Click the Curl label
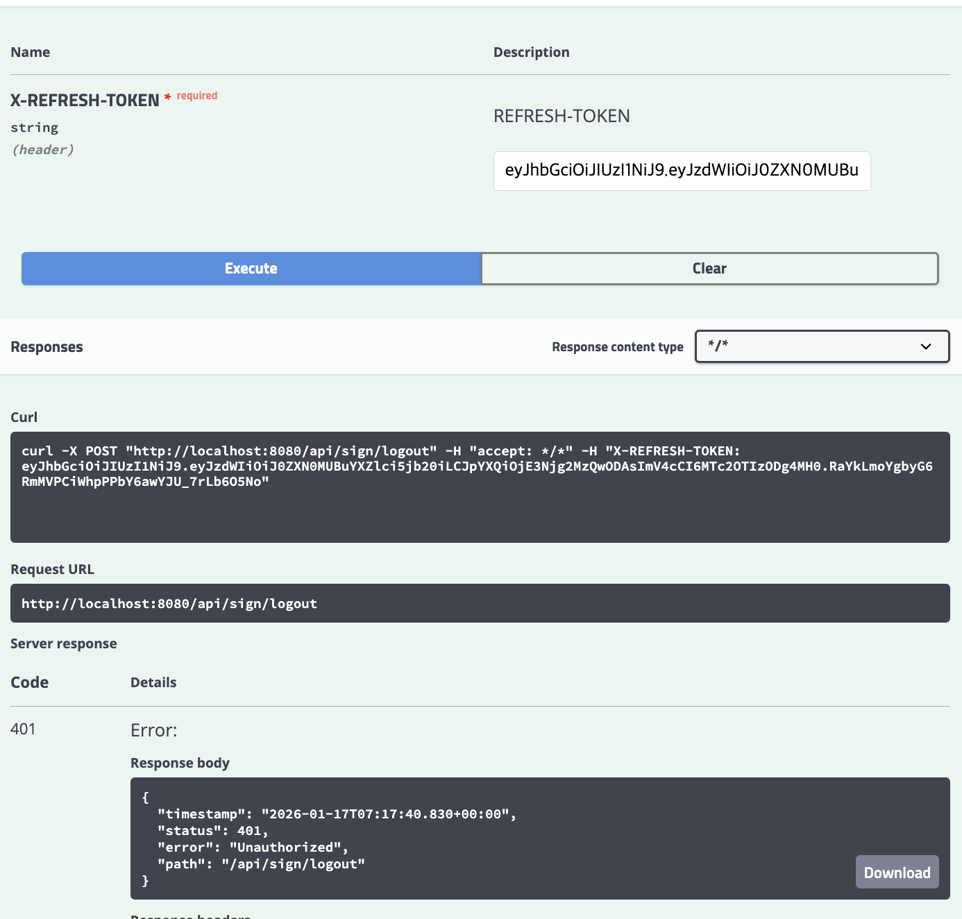The width and height of the screenshot is (962, 919). pos(24,417)
